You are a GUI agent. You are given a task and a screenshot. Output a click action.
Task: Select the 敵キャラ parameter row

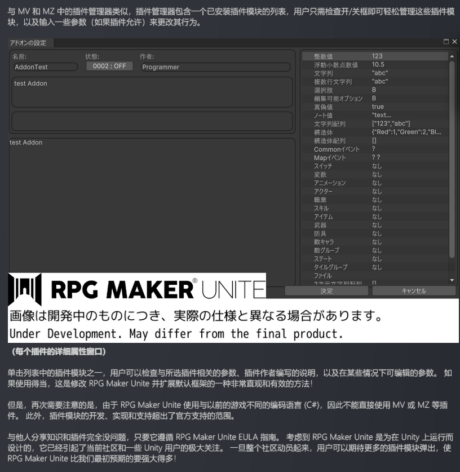tap(375, 241)
